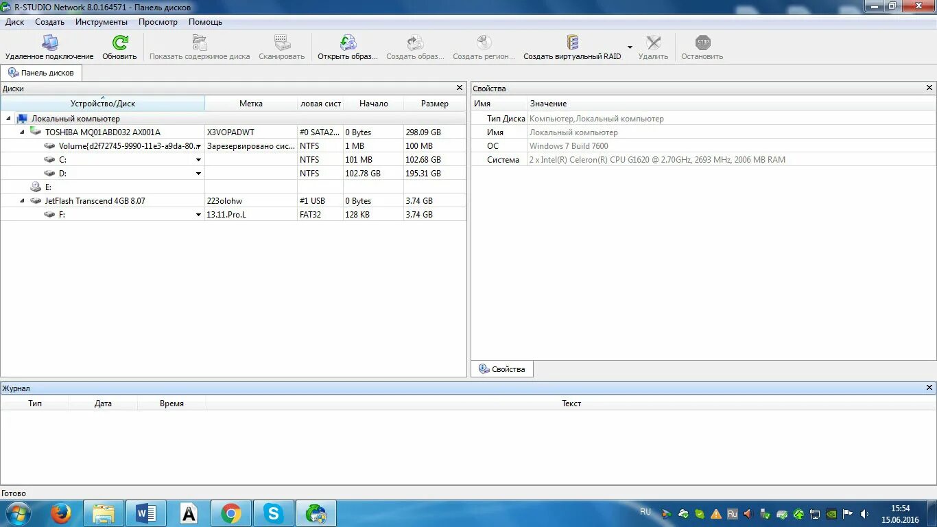This screenshot has width=937, height=527.
Task: Click the Открыть образ toolbar icon
Action: tap(348, 43)
